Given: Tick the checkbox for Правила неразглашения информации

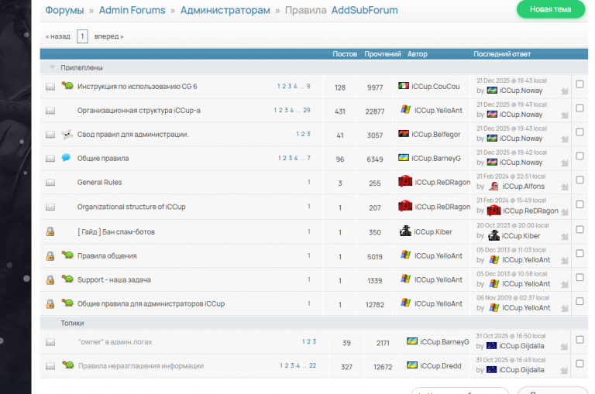Looking at the screenshot, I should click(x=580, y=364).
